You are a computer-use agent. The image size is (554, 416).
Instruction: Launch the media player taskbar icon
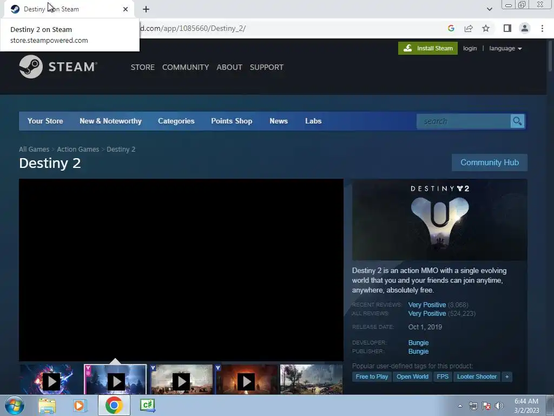click(80, 405)
